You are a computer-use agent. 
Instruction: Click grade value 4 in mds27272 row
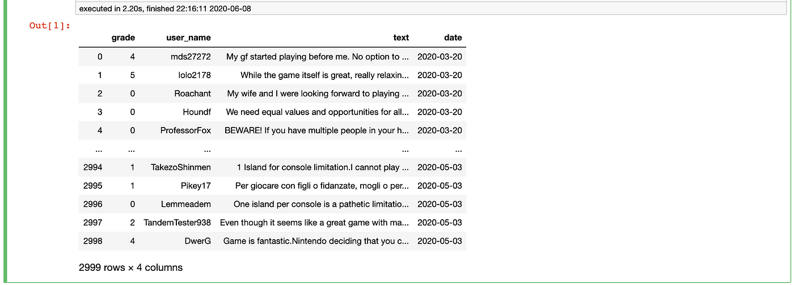(133, 57)
